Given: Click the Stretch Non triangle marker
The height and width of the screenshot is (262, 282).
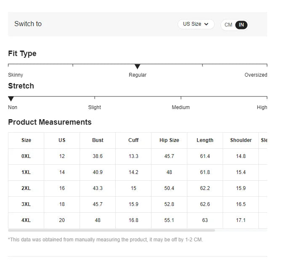Looking at the screenshot, I should click(11, 99).
